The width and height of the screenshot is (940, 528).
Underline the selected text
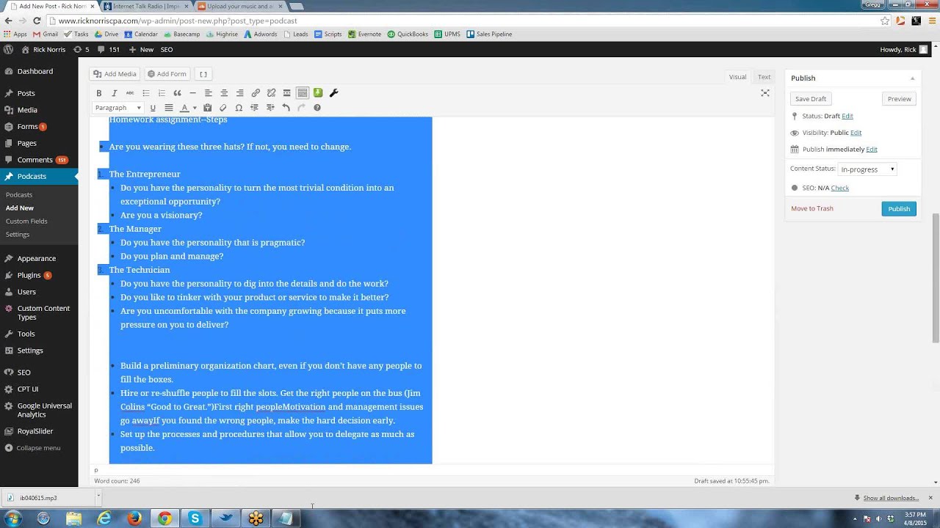tap(153, 108)
